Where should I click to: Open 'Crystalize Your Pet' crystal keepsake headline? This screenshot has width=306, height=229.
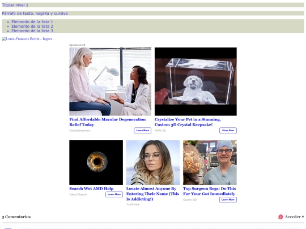[188, 122]
